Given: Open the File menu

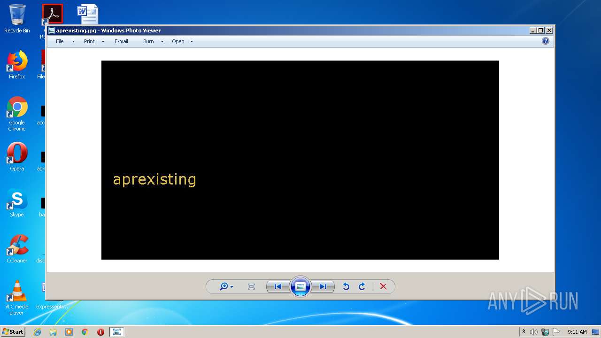Looking at the screenshot, I should tap(60, 41).
